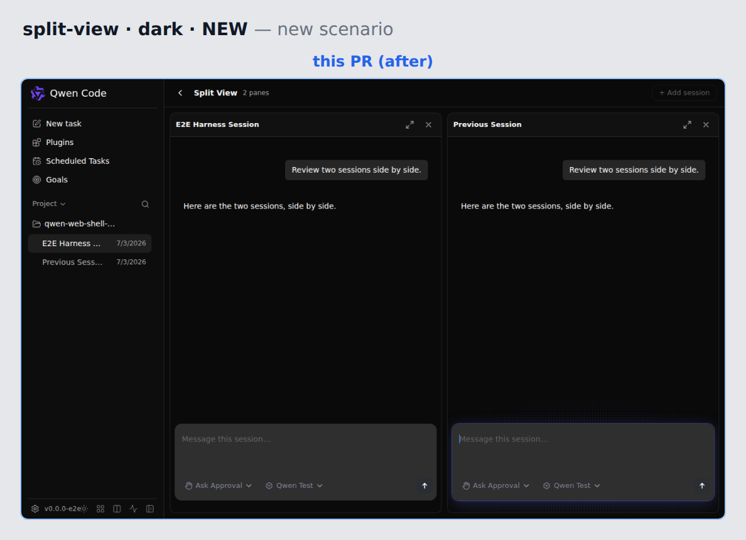Toggle the light/dark theme with the sun icon
The width and height of the screenshot is (746, 540).
85,509
